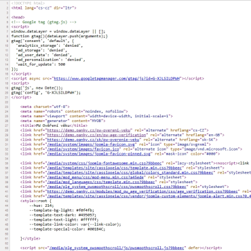This screenshot has height=251, width=251.
Task: Click the --template-text-dark: #495057 line
Action: pyautogui.click(x=63, y=215)
